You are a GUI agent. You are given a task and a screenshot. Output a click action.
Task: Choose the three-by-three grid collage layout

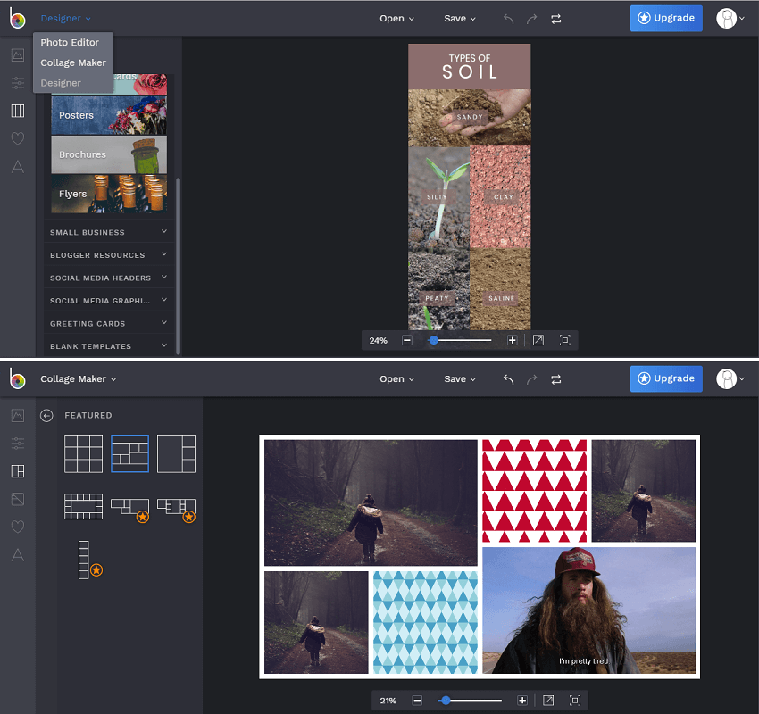(x=83, y=453)
